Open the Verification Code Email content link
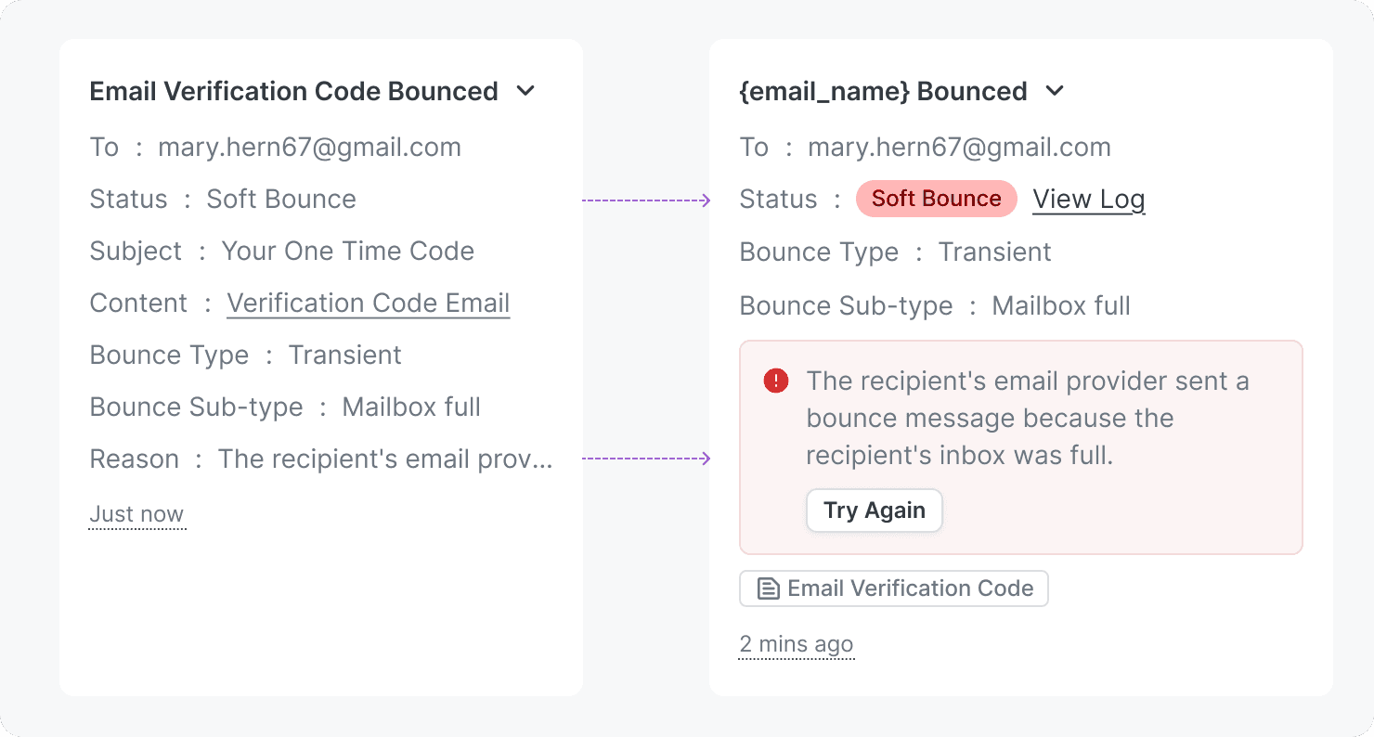The width and height of the screenshot is (1374, 737). (368, 304)
